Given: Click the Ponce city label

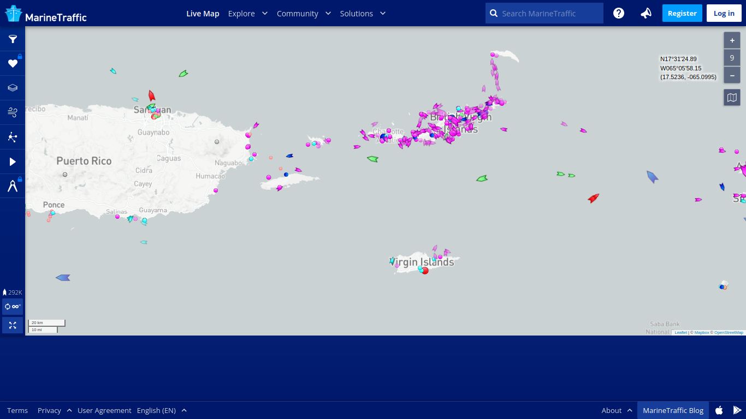Looking at the screenshot, I should point(54,205).
